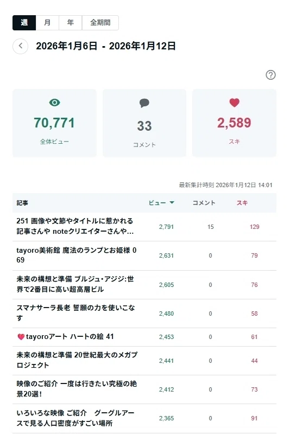Select the 全期間 all-time tab
The image size is (290, 435).
coord(100,22)
